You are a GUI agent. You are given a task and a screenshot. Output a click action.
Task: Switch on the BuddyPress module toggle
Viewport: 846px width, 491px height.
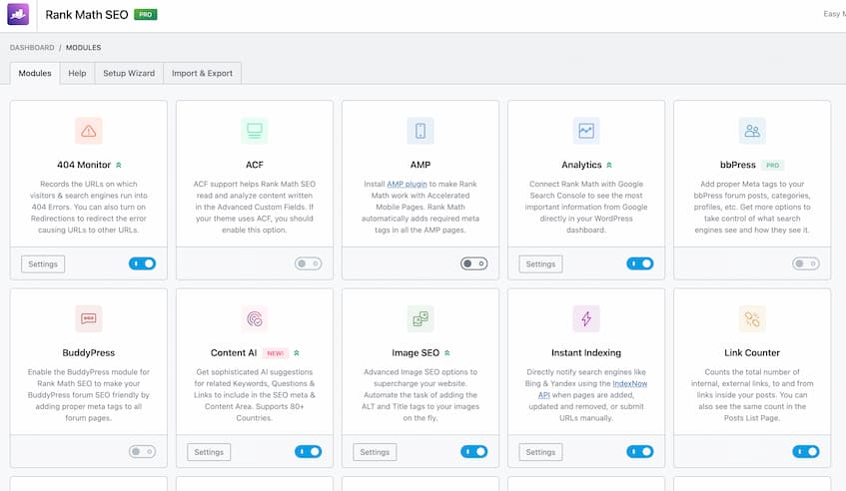coord(143,452)
